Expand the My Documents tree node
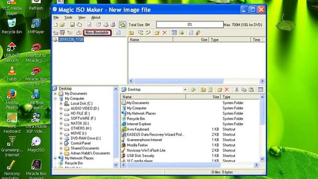This screenshot has height=179, width=318. tap(55, 93)
